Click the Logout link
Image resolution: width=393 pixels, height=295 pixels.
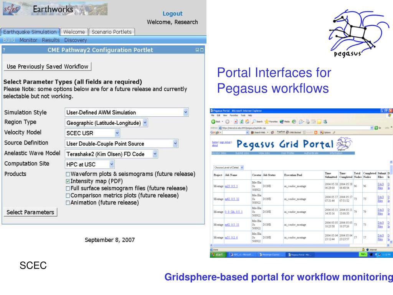(x=172, y=13)
